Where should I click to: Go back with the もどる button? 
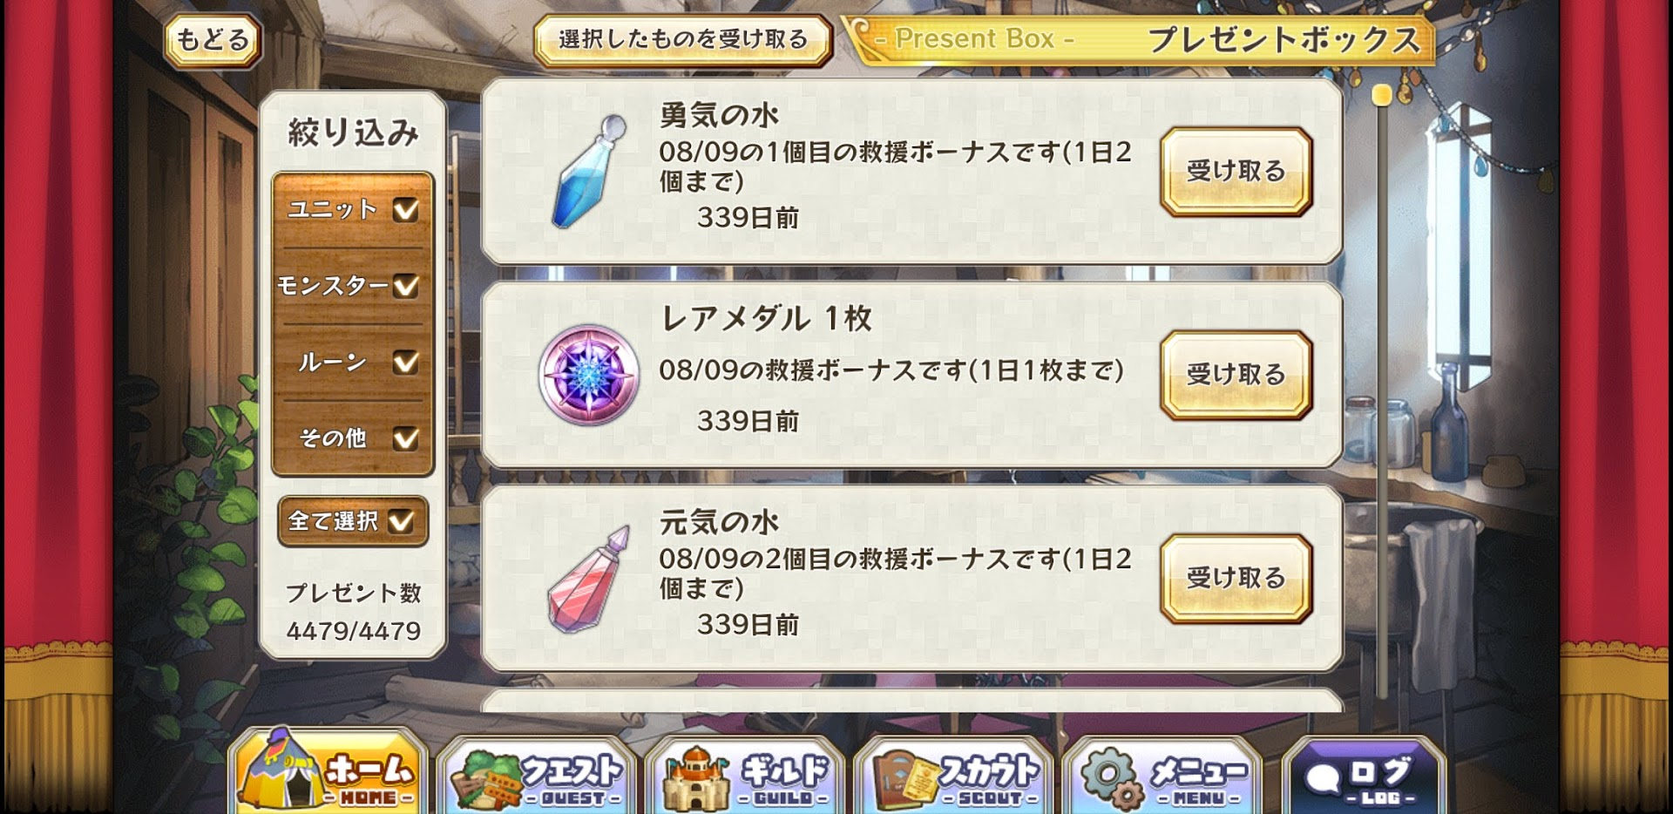(213, 40)
